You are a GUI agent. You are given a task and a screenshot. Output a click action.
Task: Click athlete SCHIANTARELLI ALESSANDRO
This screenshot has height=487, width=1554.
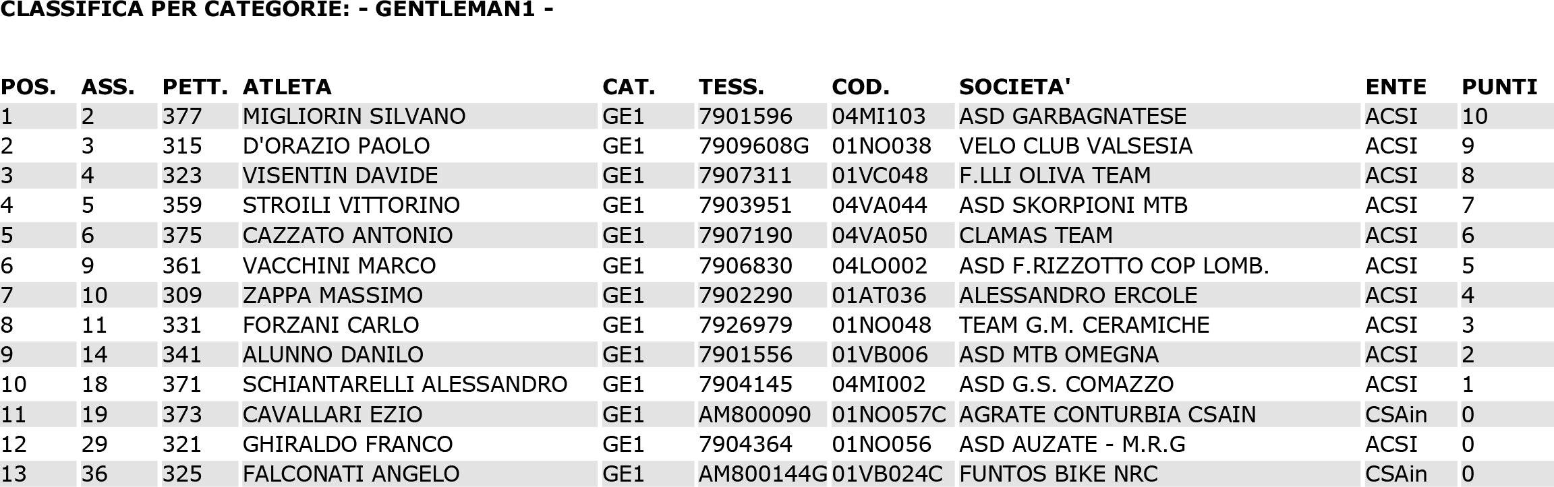point(405,384)
